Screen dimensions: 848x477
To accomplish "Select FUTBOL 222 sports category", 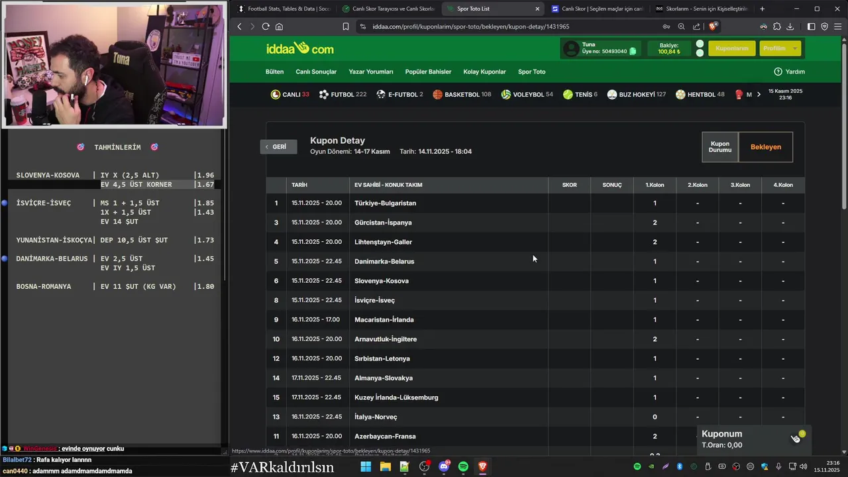I will pyautogui.click(x=343, y=95).
